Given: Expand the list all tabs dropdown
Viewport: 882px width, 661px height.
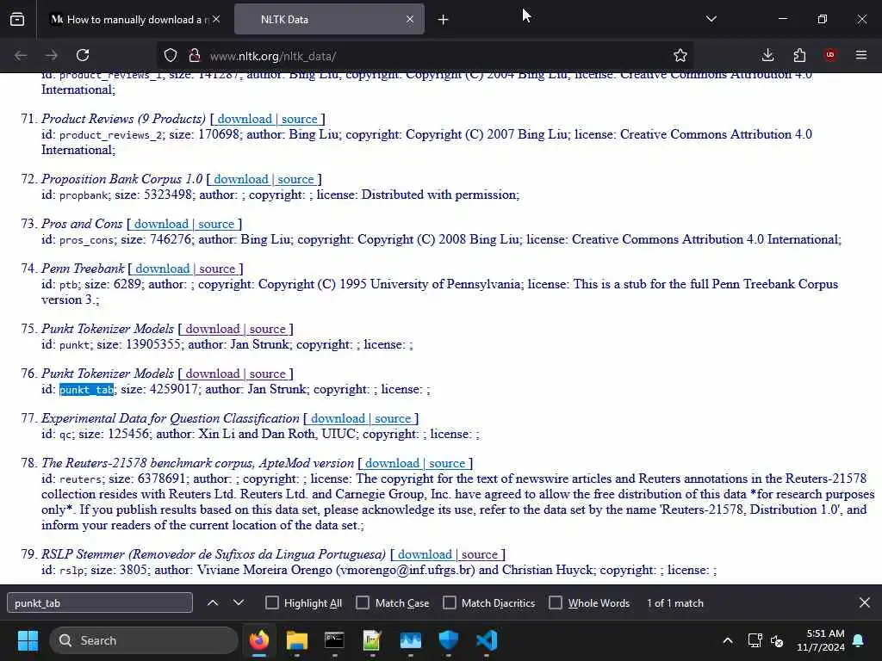Looking at the screenshot, I should [x=711, y=19].
